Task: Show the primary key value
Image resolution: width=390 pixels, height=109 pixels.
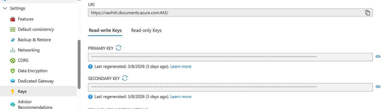Action: pos(378,57)
